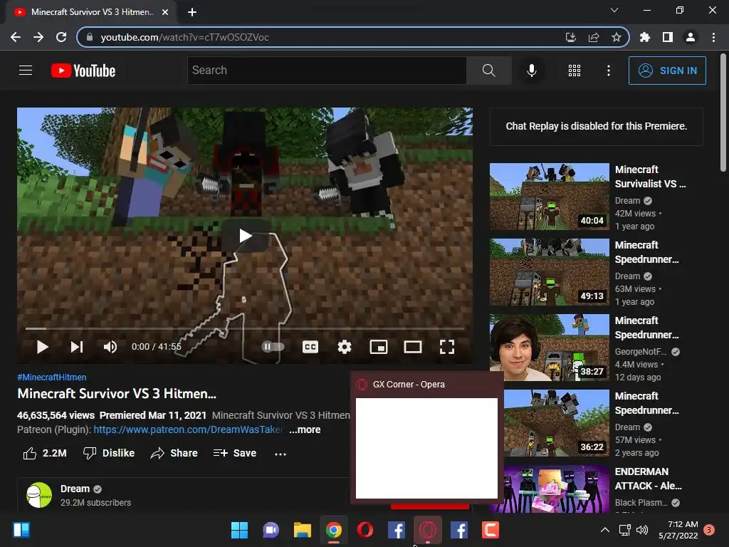Click the Dislike button
This screenshot has width=729, height=547.
coord(109,453)
